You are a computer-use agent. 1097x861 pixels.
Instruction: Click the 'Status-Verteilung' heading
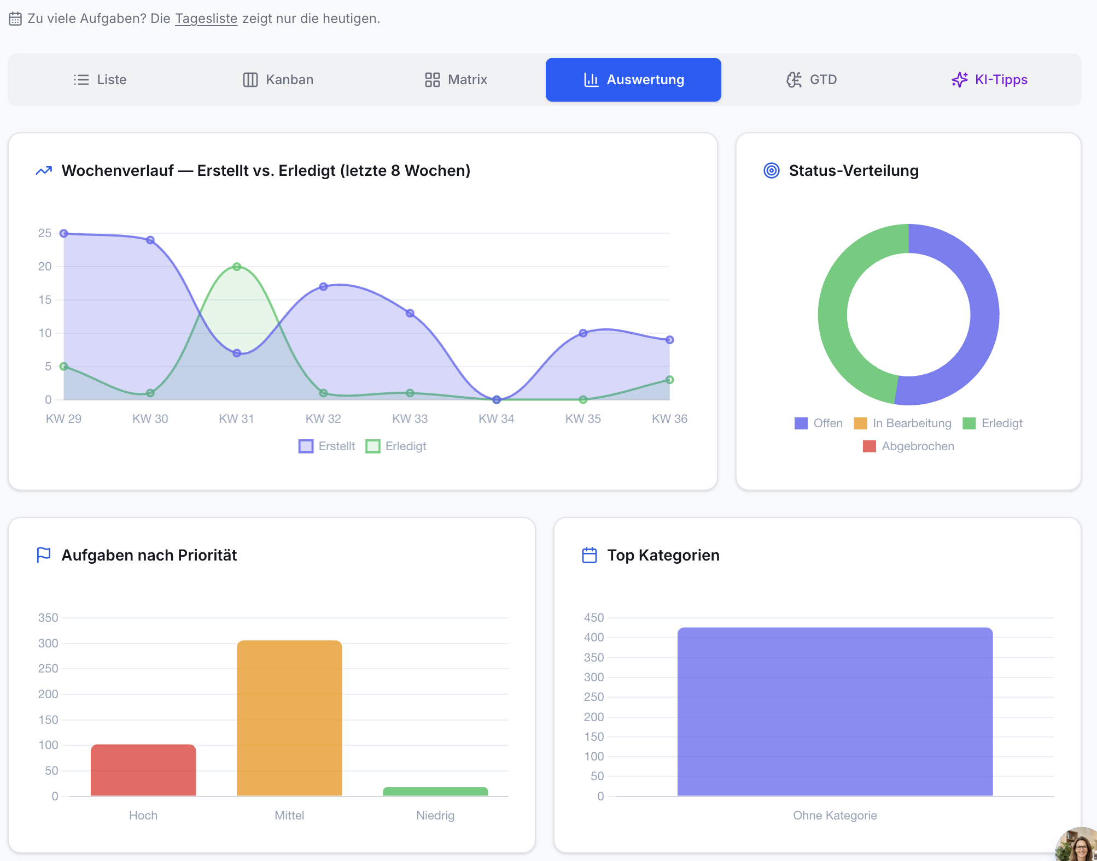pos(854,170)
